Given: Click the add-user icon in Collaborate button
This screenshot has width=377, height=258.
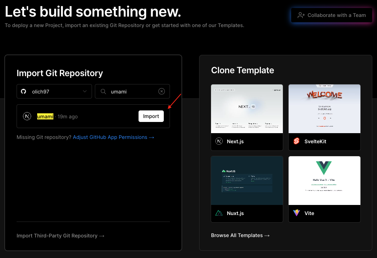Looking at the screenshot, I should pos(301,15).
